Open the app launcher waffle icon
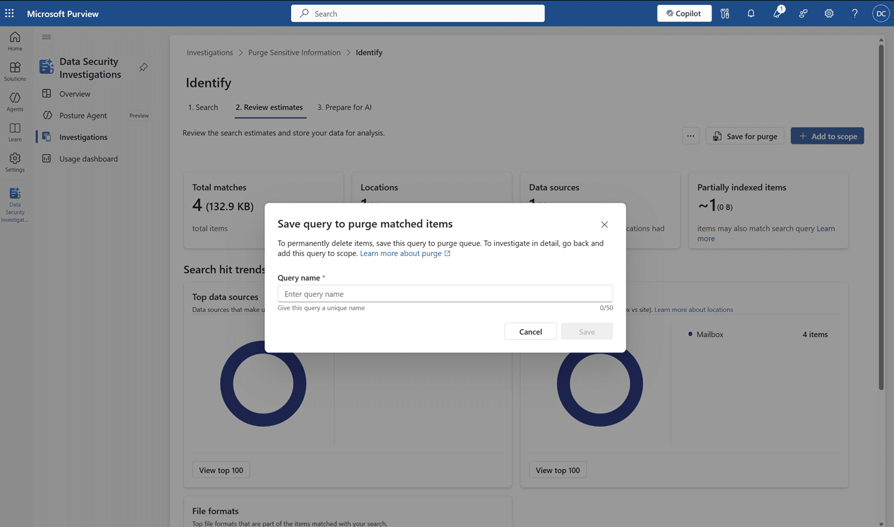The height and width of the screenshot is (527, 894). pos(10,13)
